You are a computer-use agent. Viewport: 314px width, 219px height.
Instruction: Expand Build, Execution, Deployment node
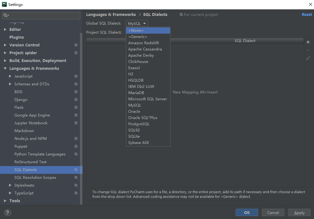click(x=5, y=60)
